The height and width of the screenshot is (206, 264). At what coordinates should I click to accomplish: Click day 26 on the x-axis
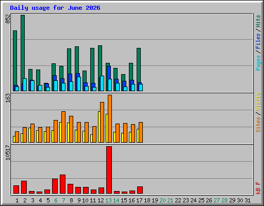coord(209,200)
